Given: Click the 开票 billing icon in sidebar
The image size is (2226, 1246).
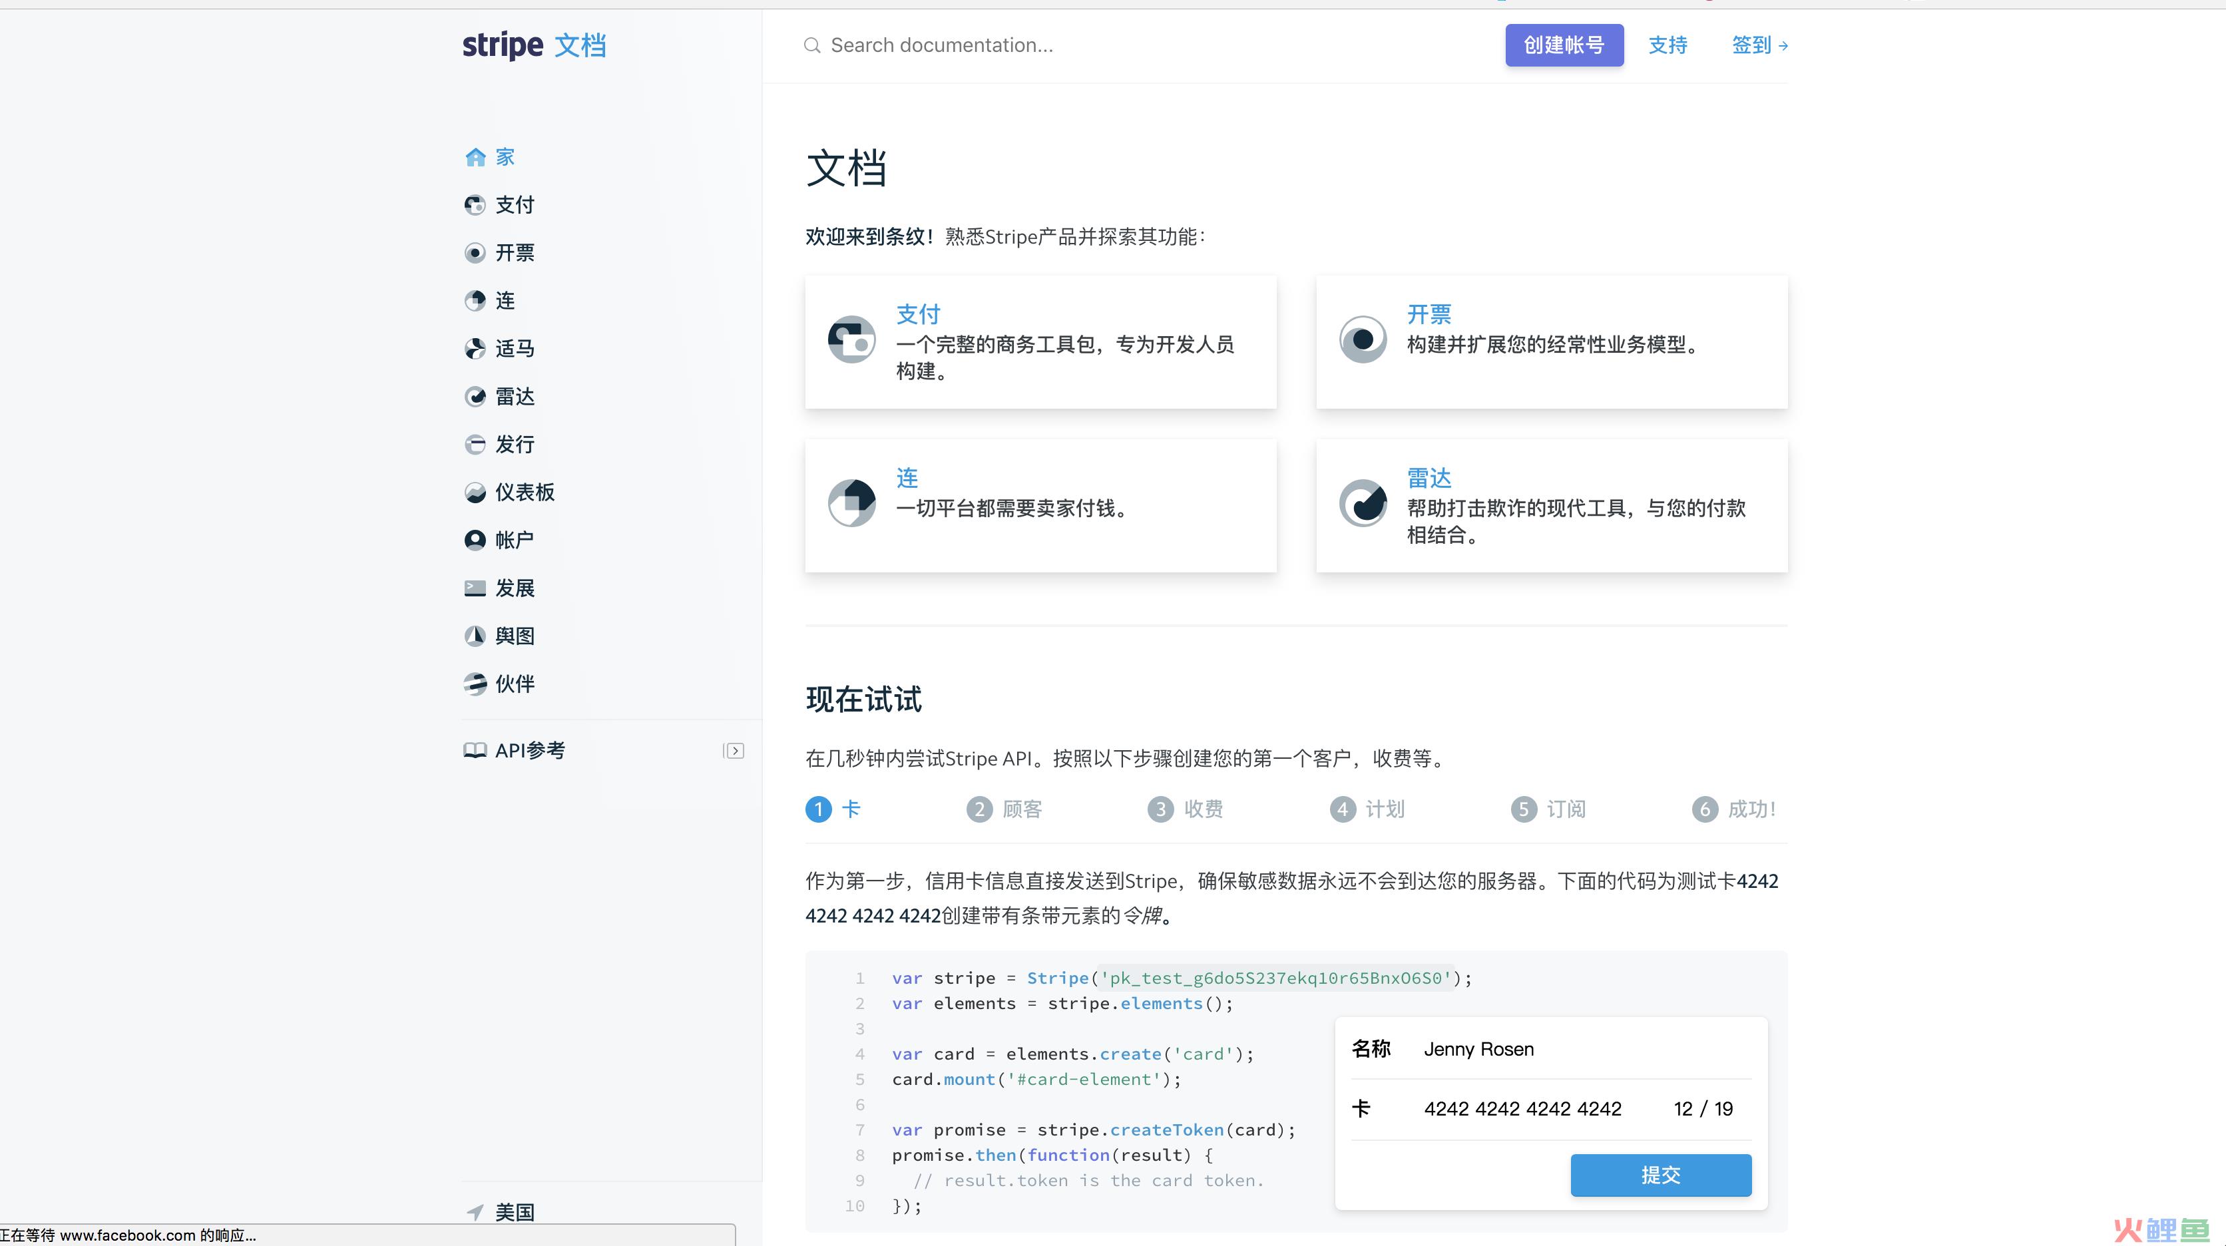Looking at the screenshot, I should 475,252.
